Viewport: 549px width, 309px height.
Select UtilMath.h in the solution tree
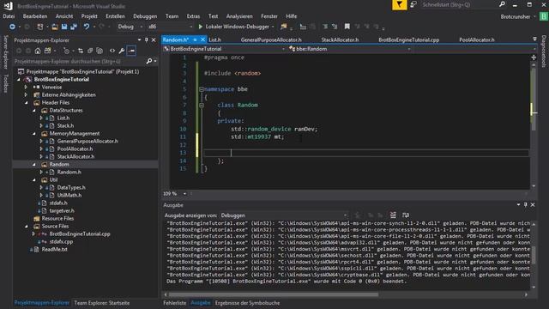[69, 195]
